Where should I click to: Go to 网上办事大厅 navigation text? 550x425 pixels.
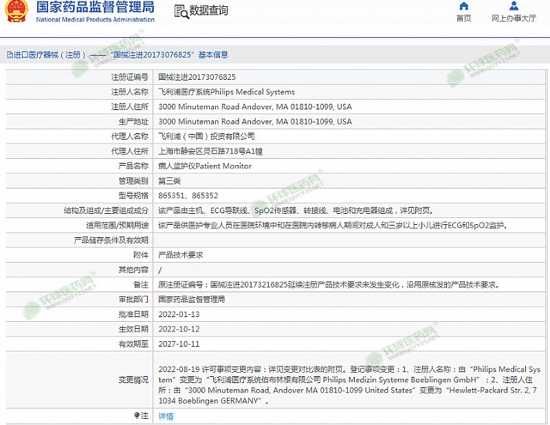[514, 19]
